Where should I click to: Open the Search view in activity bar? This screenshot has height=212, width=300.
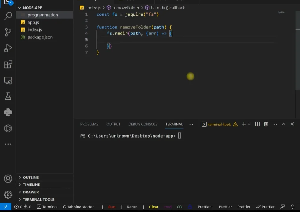click(8, 16)
